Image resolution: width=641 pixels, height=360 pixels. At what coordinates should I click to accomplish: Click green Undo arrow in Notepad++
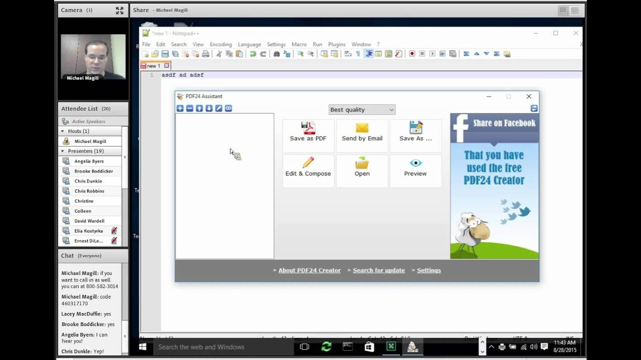253,54
